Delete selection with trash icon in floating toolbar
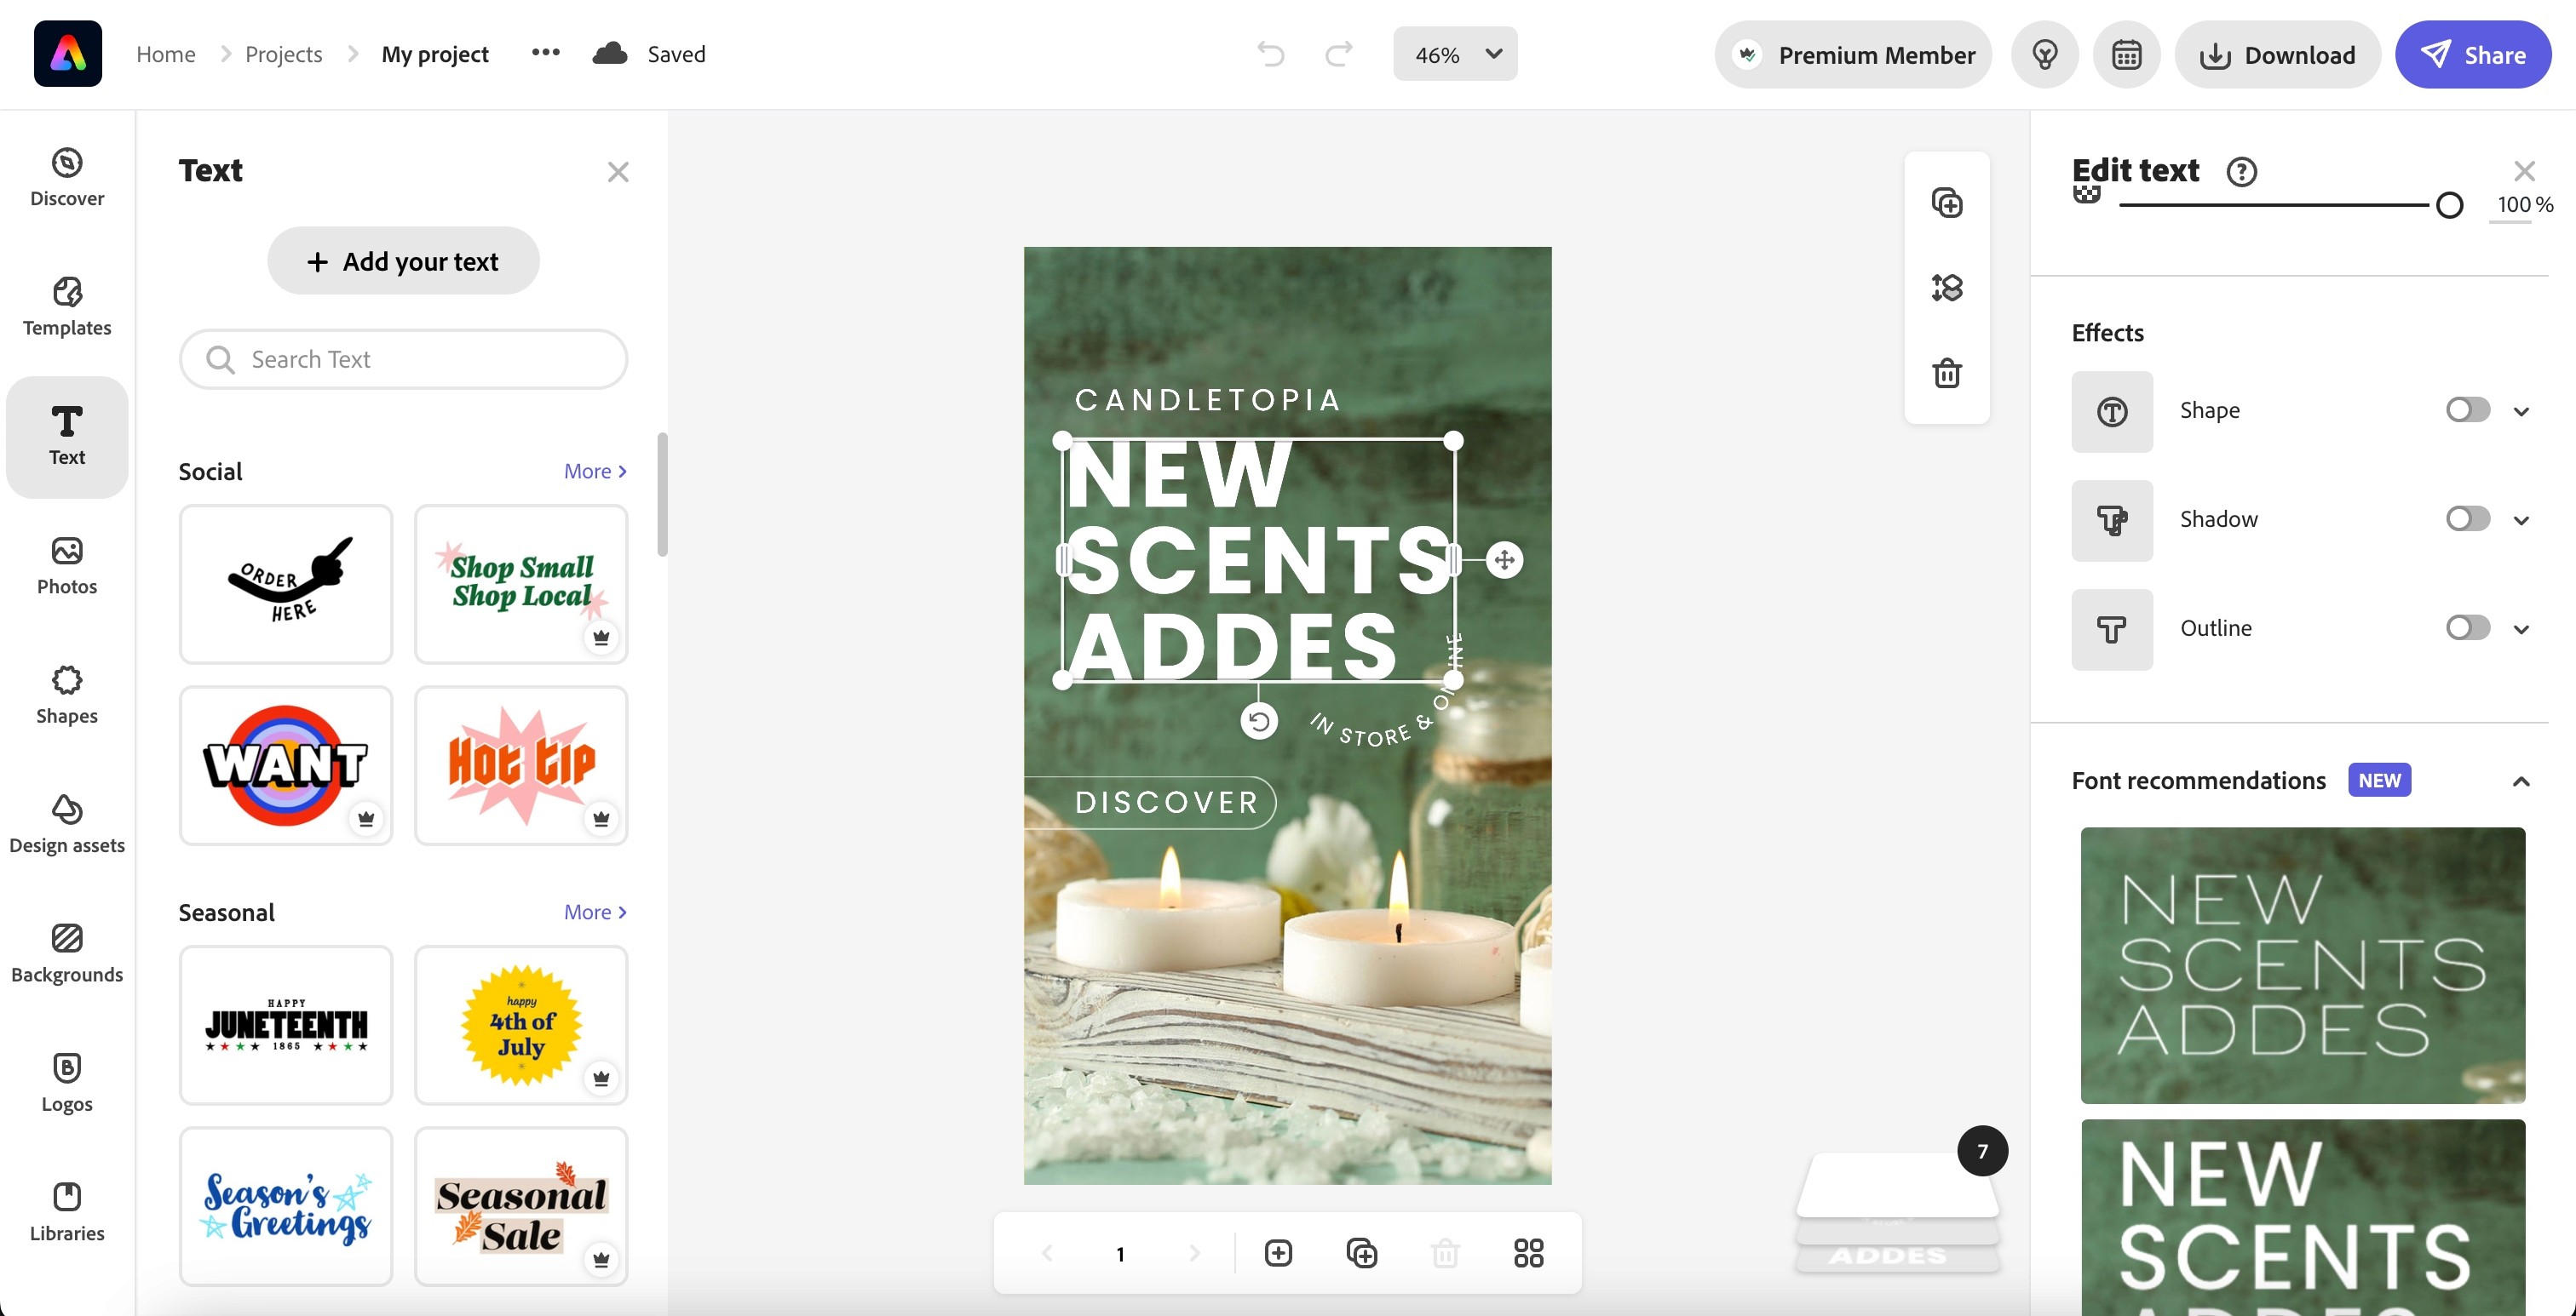 coord(1946,374)
